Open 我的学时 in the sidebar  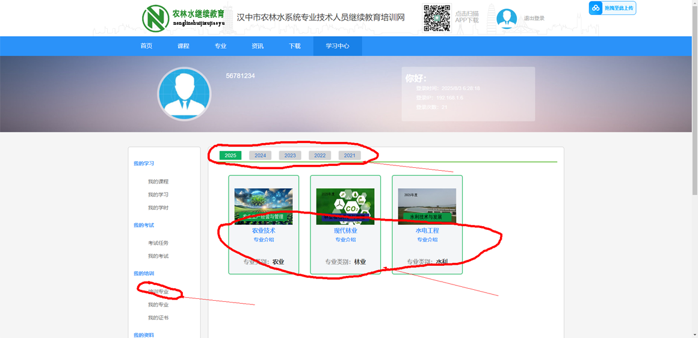point(158,207)
